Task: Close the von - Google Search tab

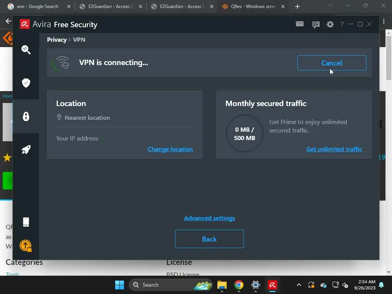Action: click(x=69, y=7)
